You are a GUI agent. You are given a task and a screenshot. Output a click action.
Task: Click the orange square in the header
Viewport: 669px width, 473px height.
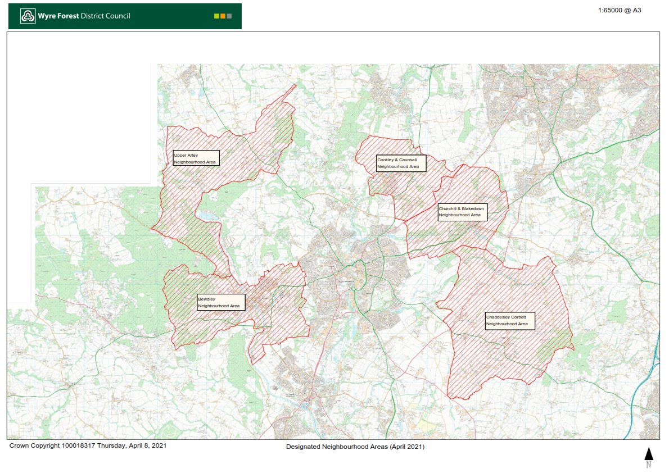223,16
